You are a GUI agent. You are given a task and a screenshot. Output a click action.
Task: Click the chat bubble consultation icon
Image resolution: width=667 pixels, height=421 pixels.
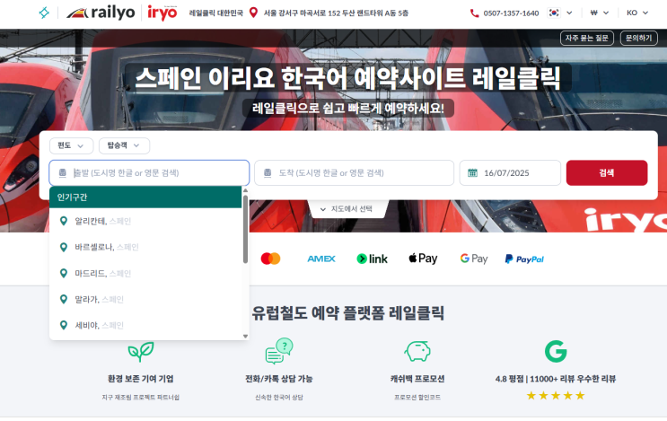tap(279, 351)
